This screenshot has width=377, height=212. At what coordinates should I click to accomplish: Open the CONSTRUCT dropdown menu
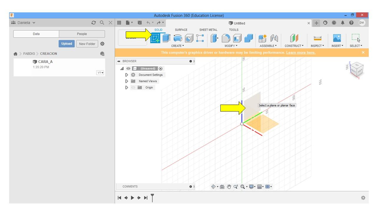point(294,46)
